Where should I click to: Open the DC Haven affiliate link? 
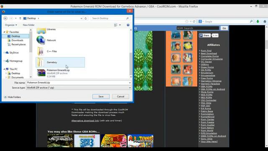pos(206,62)
